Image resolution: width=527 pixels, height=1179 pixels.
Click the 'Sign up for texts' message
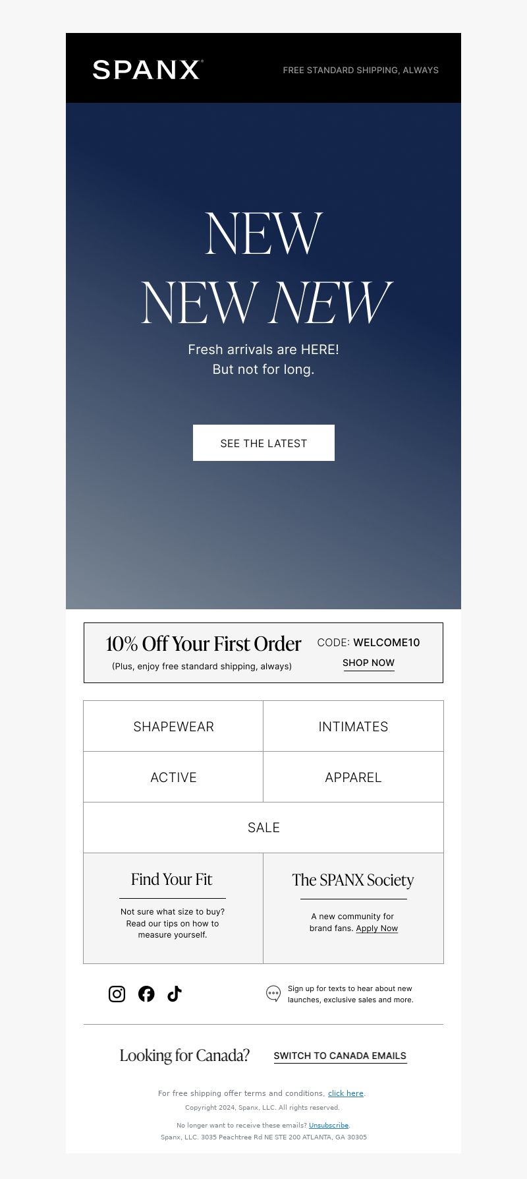pyautogui.click(x=350, y=994)
